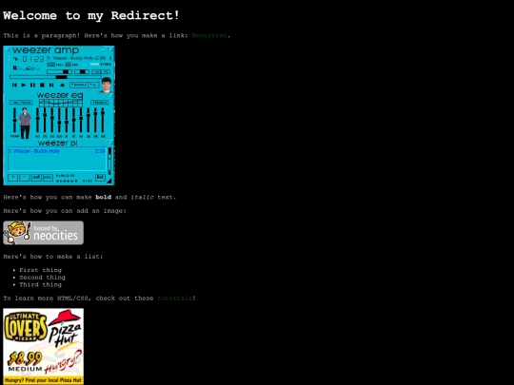Click the volume slider in weezer amp

[59, 71]
